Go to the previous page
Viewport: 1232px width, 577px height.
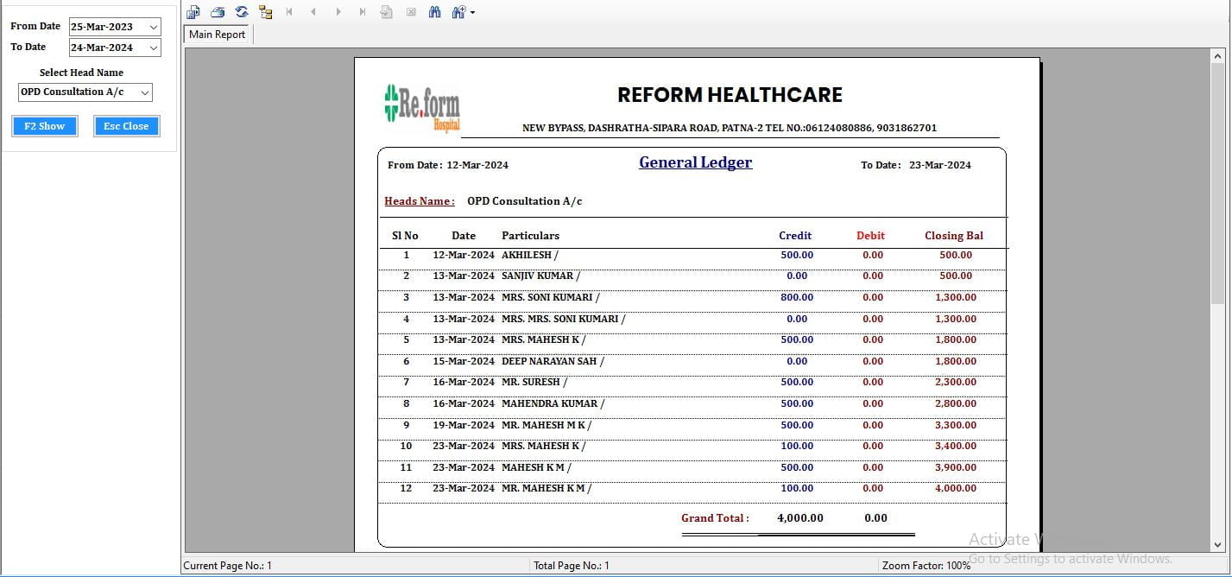pos(313,11)
